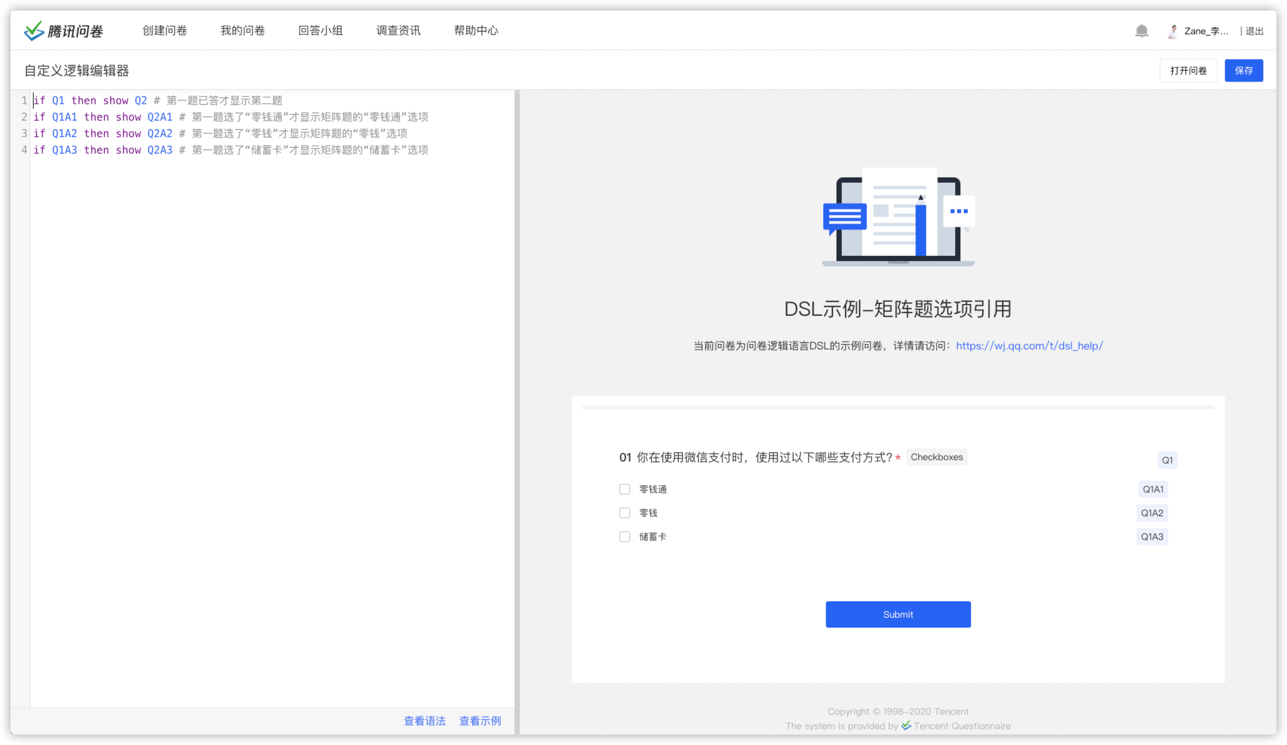
Task: Click the Tencent Questionnaire footer logo
Action: point(906,726)
